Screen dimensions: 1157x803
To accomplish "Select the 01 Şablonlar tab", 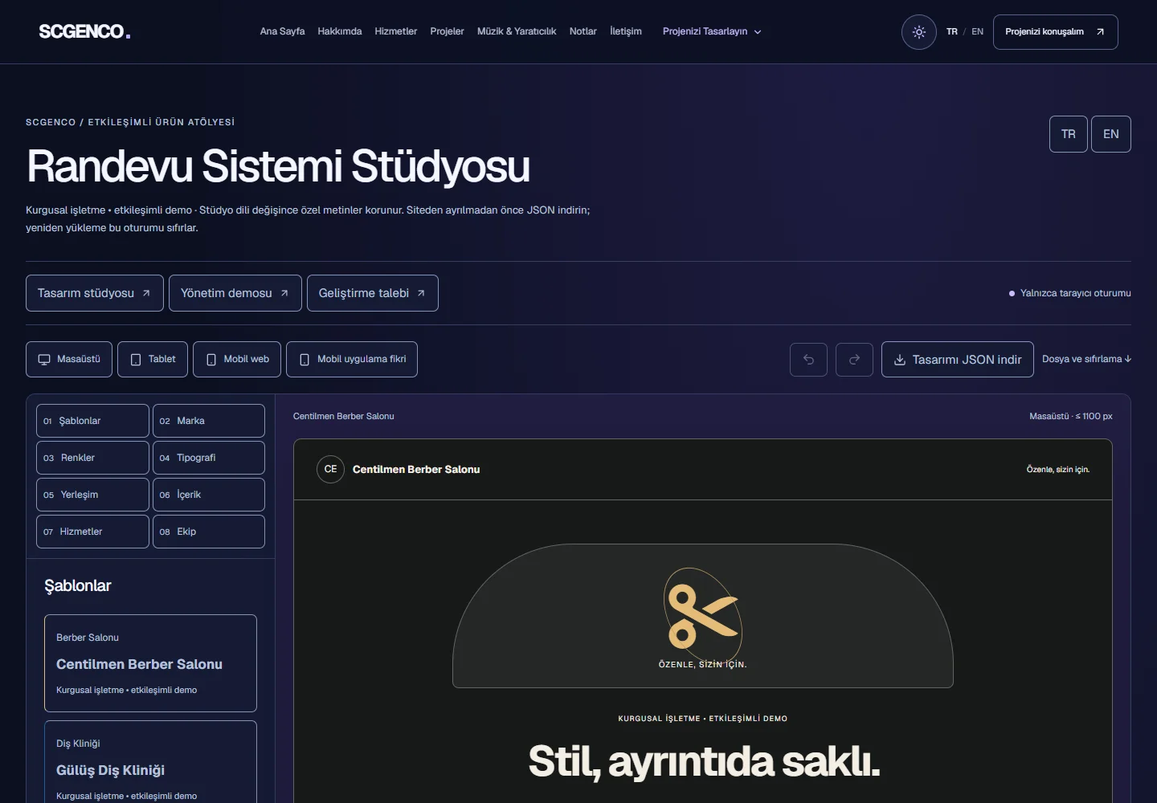I will point(92,421).
